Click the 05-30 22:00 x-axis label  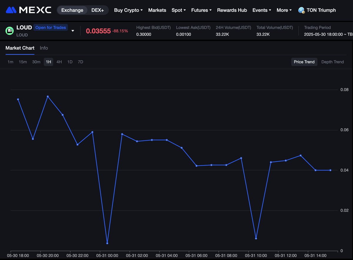point(77,256)
